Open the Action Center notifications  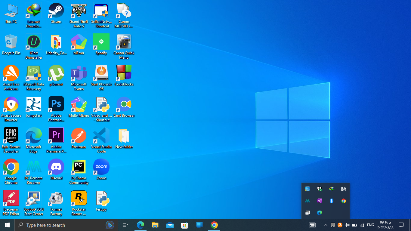tap(401, 225)
